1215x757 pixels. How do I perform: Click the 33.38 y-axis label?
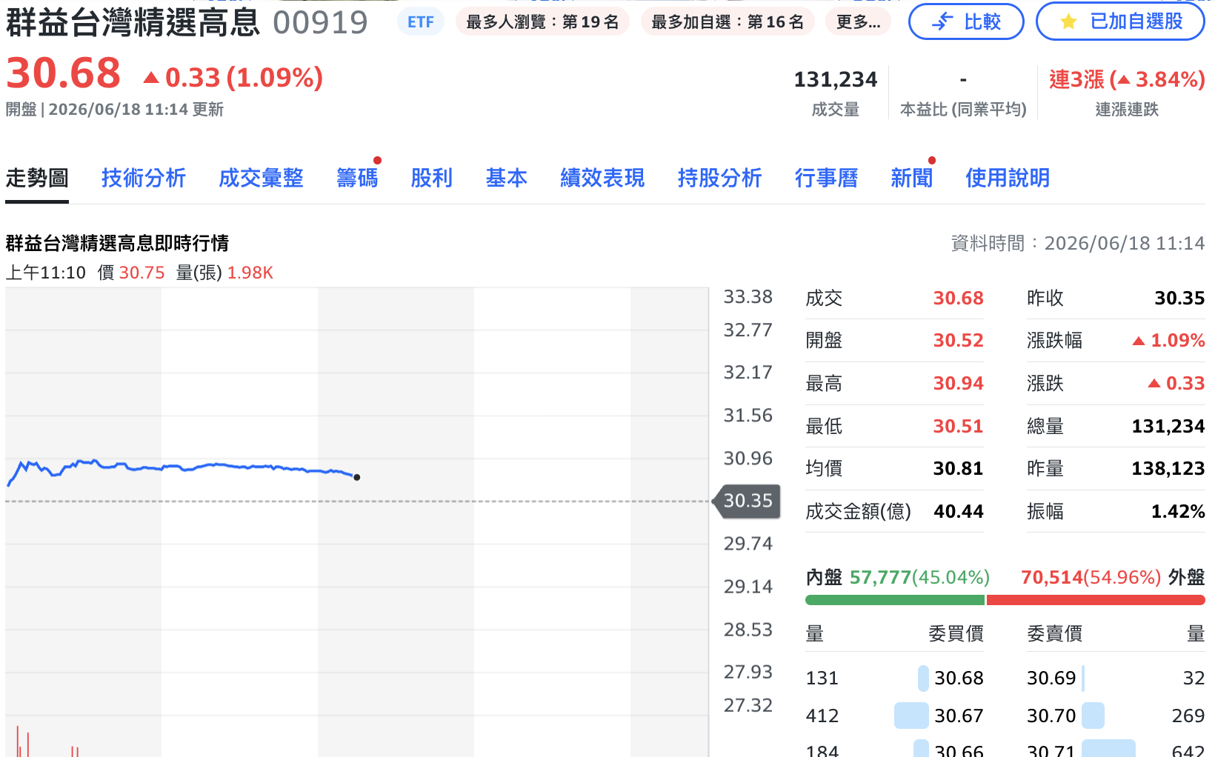(x=748, y=296)
